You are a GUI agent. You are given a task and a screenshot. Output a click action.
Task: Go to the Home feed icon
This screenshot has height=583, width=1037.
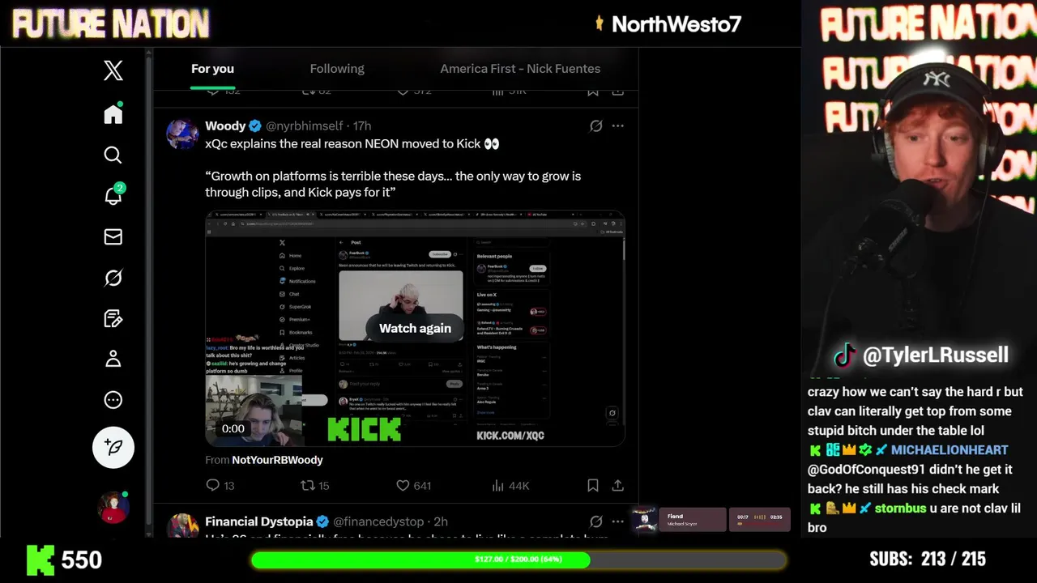pyautogui.click(x=113, y=114)
